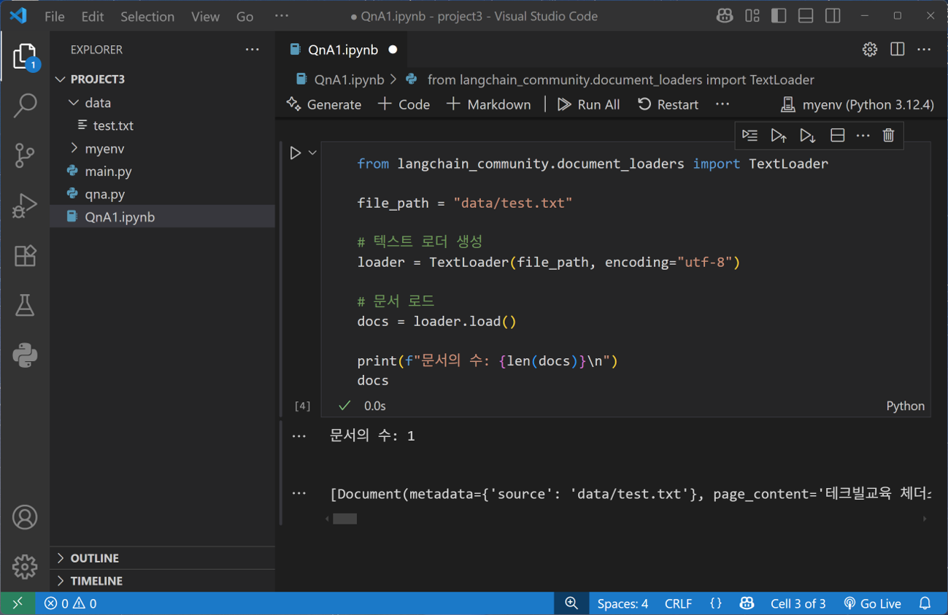Open more editor actions menu
948x615 pixels.
924,50
